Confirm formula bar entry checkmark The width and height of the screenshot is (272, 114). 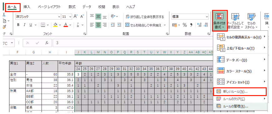point(37,43)
